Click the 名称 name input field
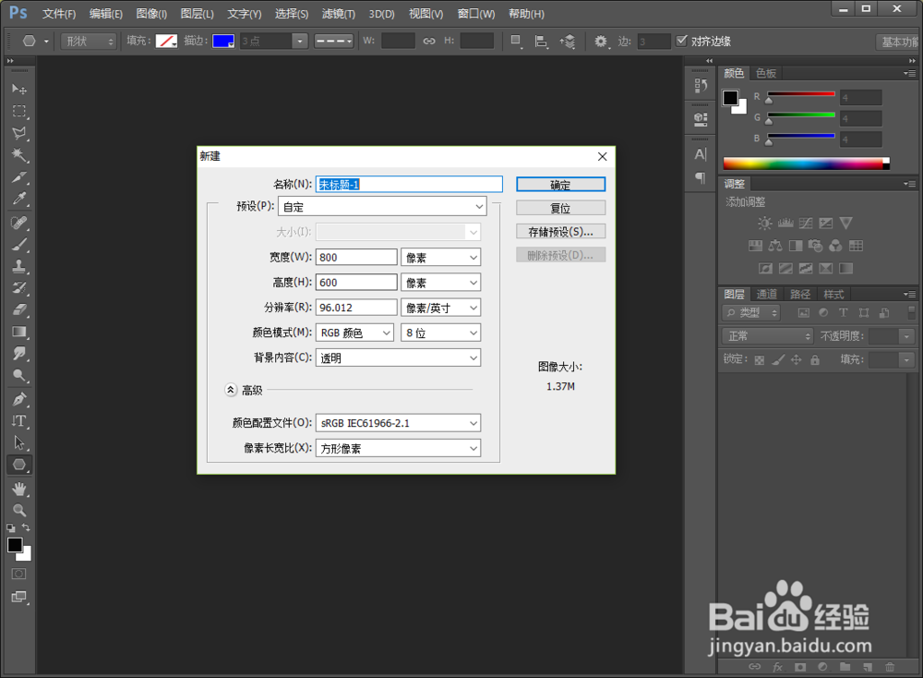This screenshot has width=923, height=678. 409,184
